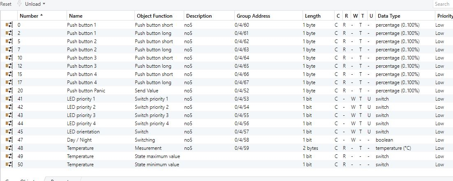The width and height of the screenshot is (453, 181).
Task: Open the Unload dropdown arrow
Action: 44,4
